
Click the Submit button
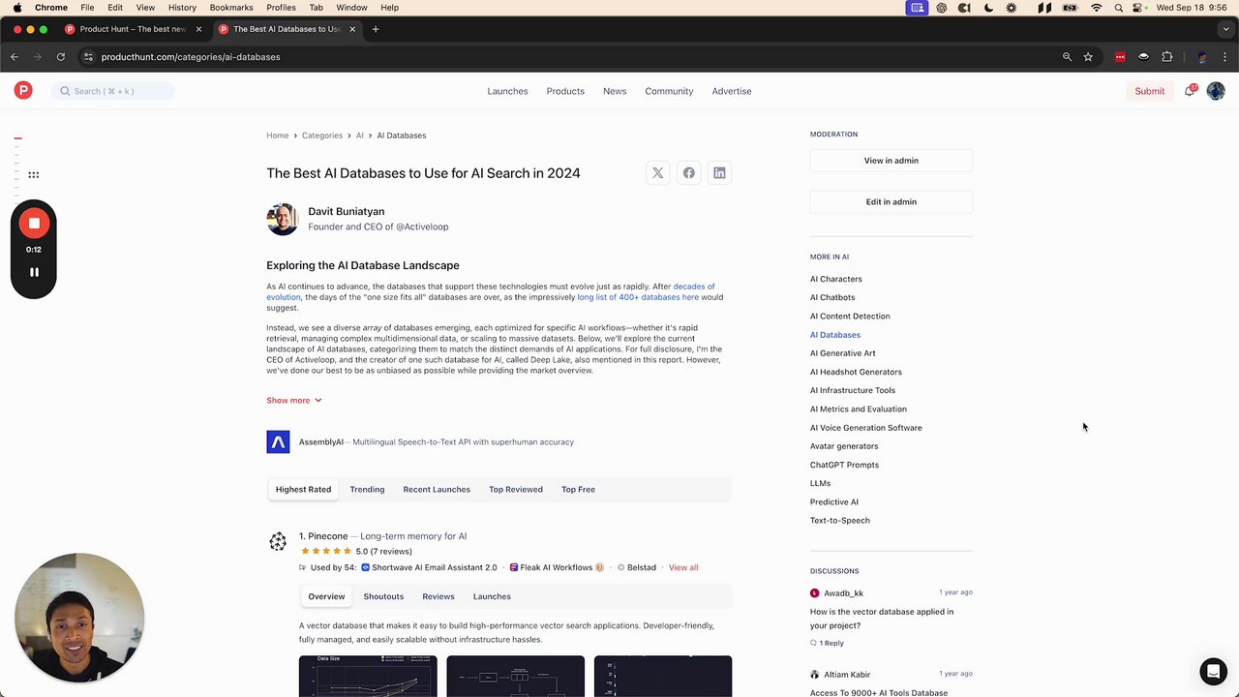point(1150,91)
